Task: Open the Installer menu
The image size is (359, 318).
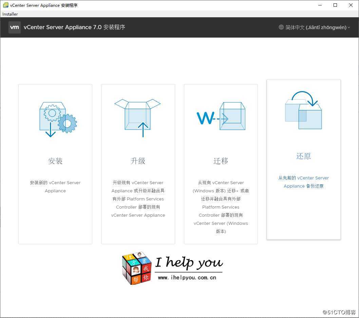Action: coord(10,14)
